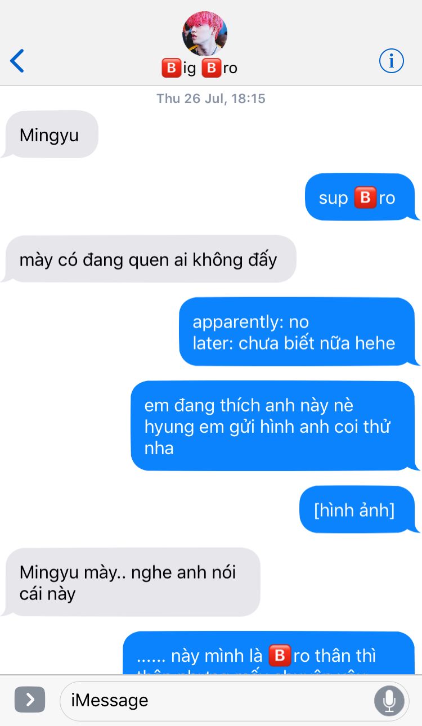Tap the second B emoji in 'Bro' header
This screenshot has width=422, height=726.
211,69
